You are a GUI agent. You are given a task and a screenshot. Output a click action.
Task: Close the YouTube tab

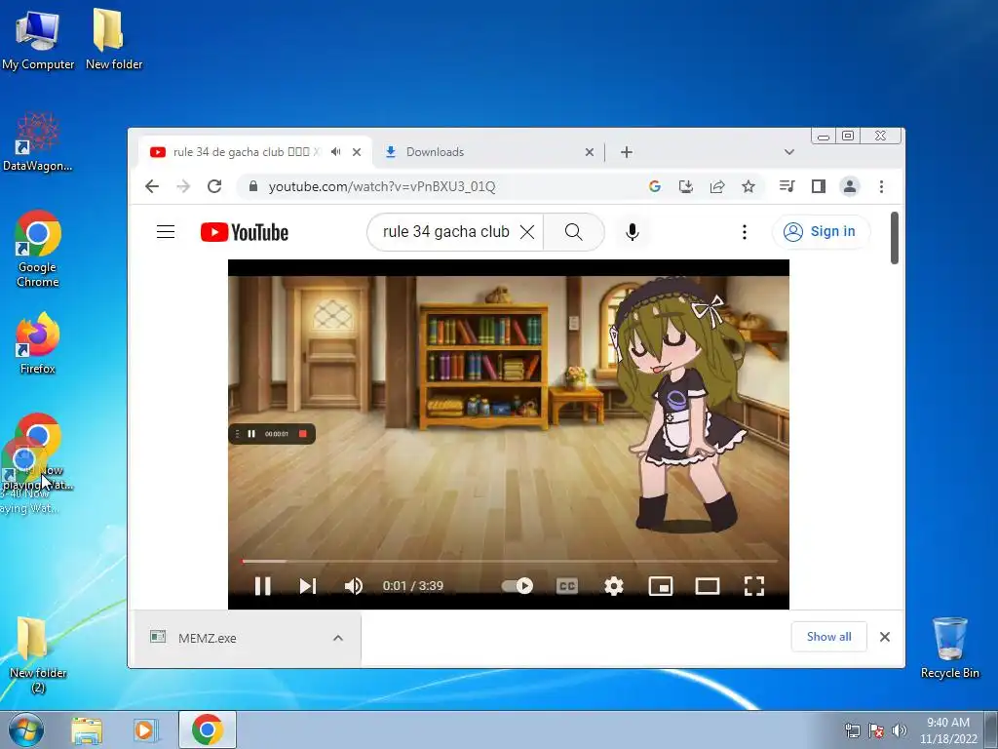pyautogui.click(x=357, y=152)
